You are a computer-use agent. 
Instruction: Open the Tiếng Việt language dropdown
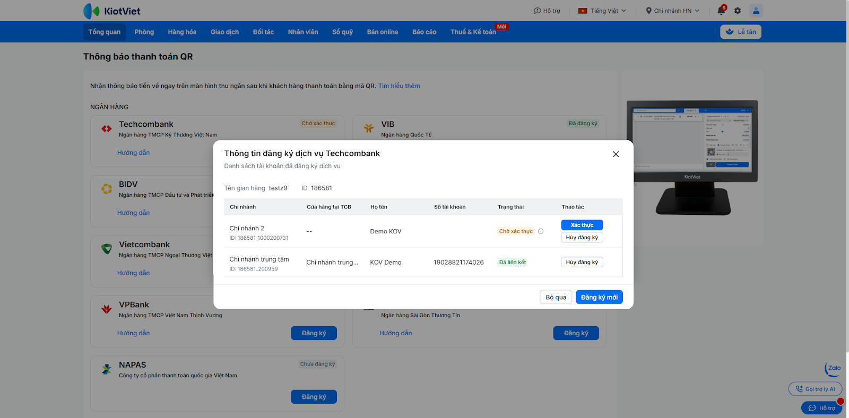click(x=602, y=11)
